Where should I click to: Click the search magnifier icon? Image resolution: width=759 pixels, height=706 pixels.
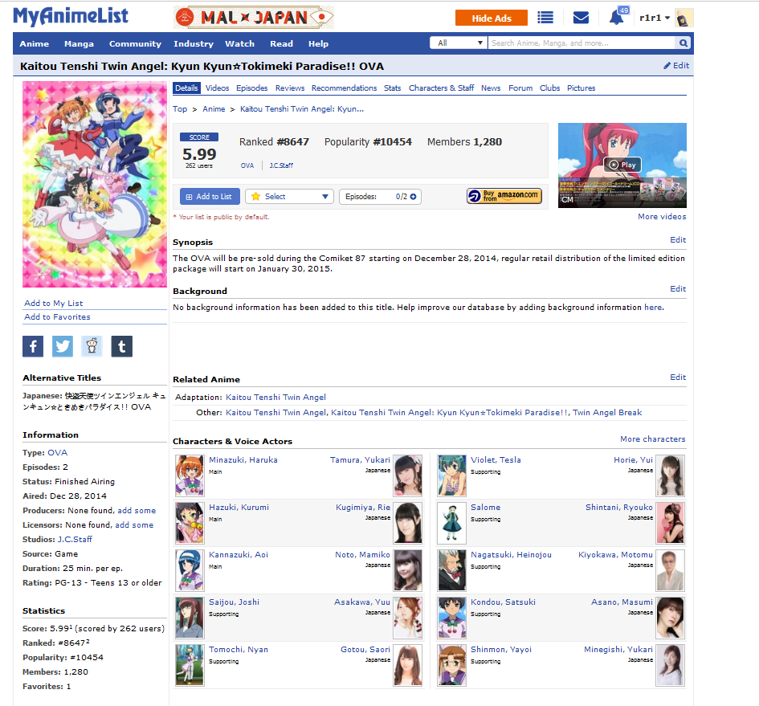(683, 43)
